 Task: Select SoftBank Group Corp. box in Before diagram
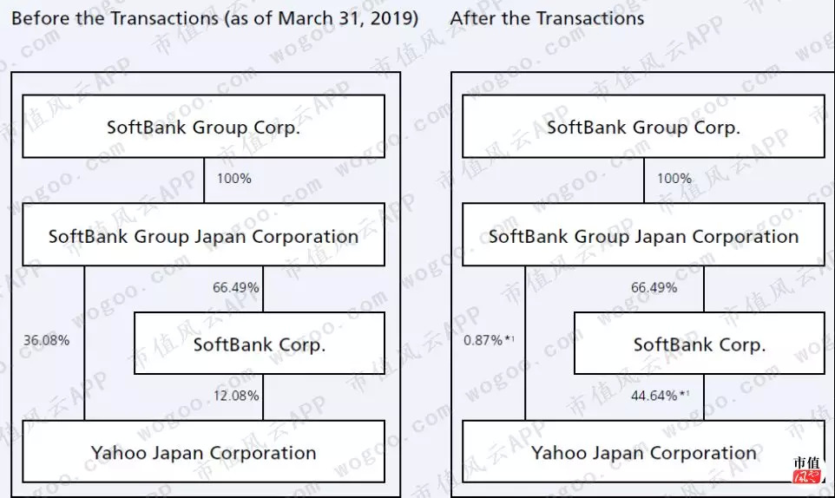pyautogui.click(x=203, y=127)
